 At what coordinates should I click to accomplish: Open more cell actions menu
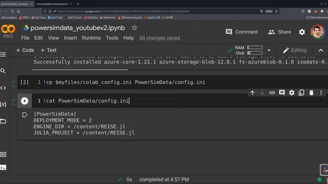tap(321, 93)
